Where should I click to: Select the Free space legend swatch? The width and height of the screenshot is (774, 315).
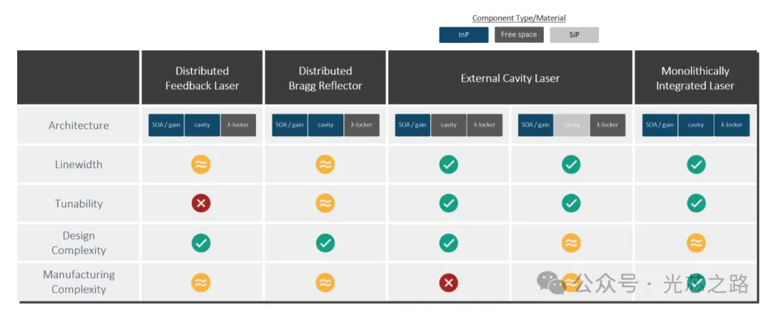pos(519,35)
